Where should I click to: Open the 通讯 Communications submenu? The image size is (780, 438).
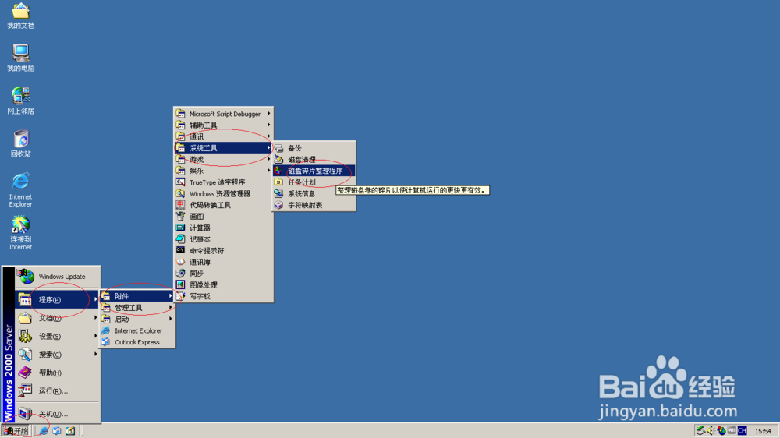tap(223, 136)
